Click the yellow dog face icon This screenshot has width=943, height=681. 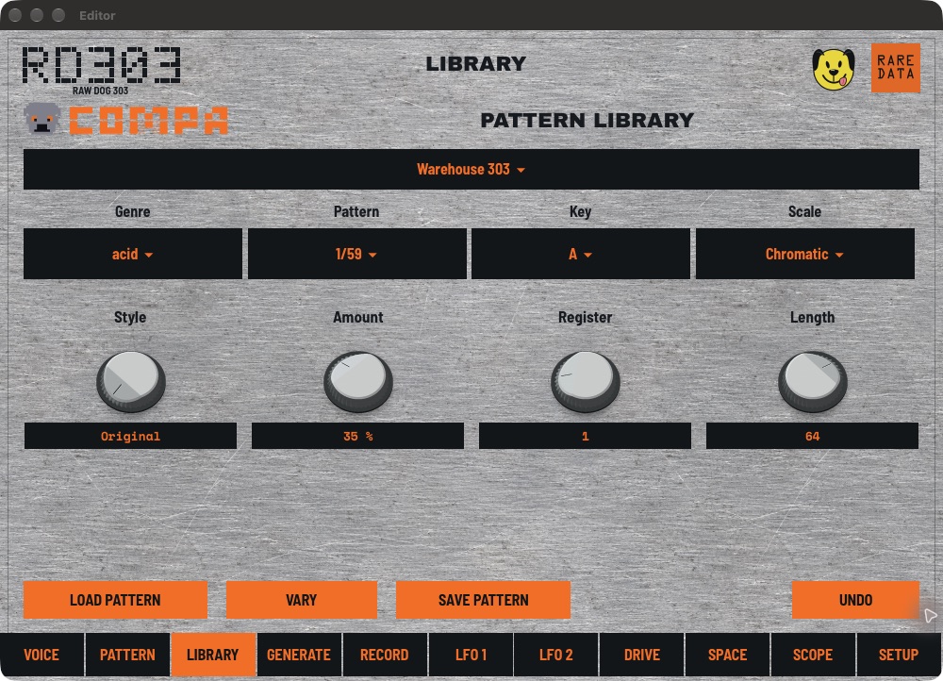pyautogui.click(x=833, y=69)
